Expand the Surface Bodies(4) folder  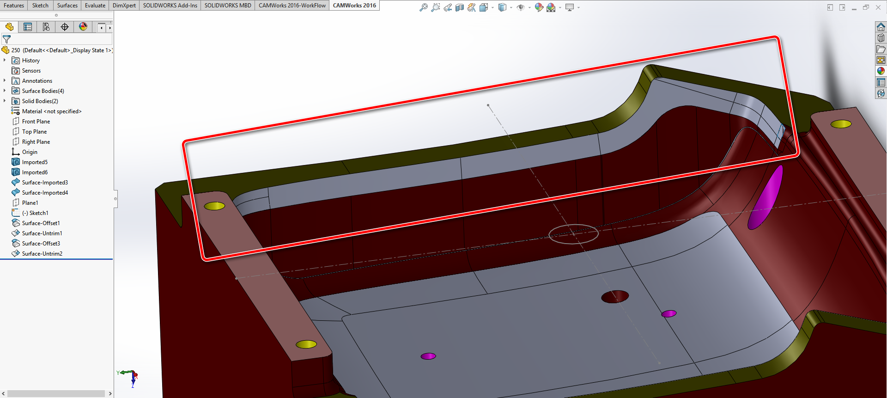[x=5, y=91]
